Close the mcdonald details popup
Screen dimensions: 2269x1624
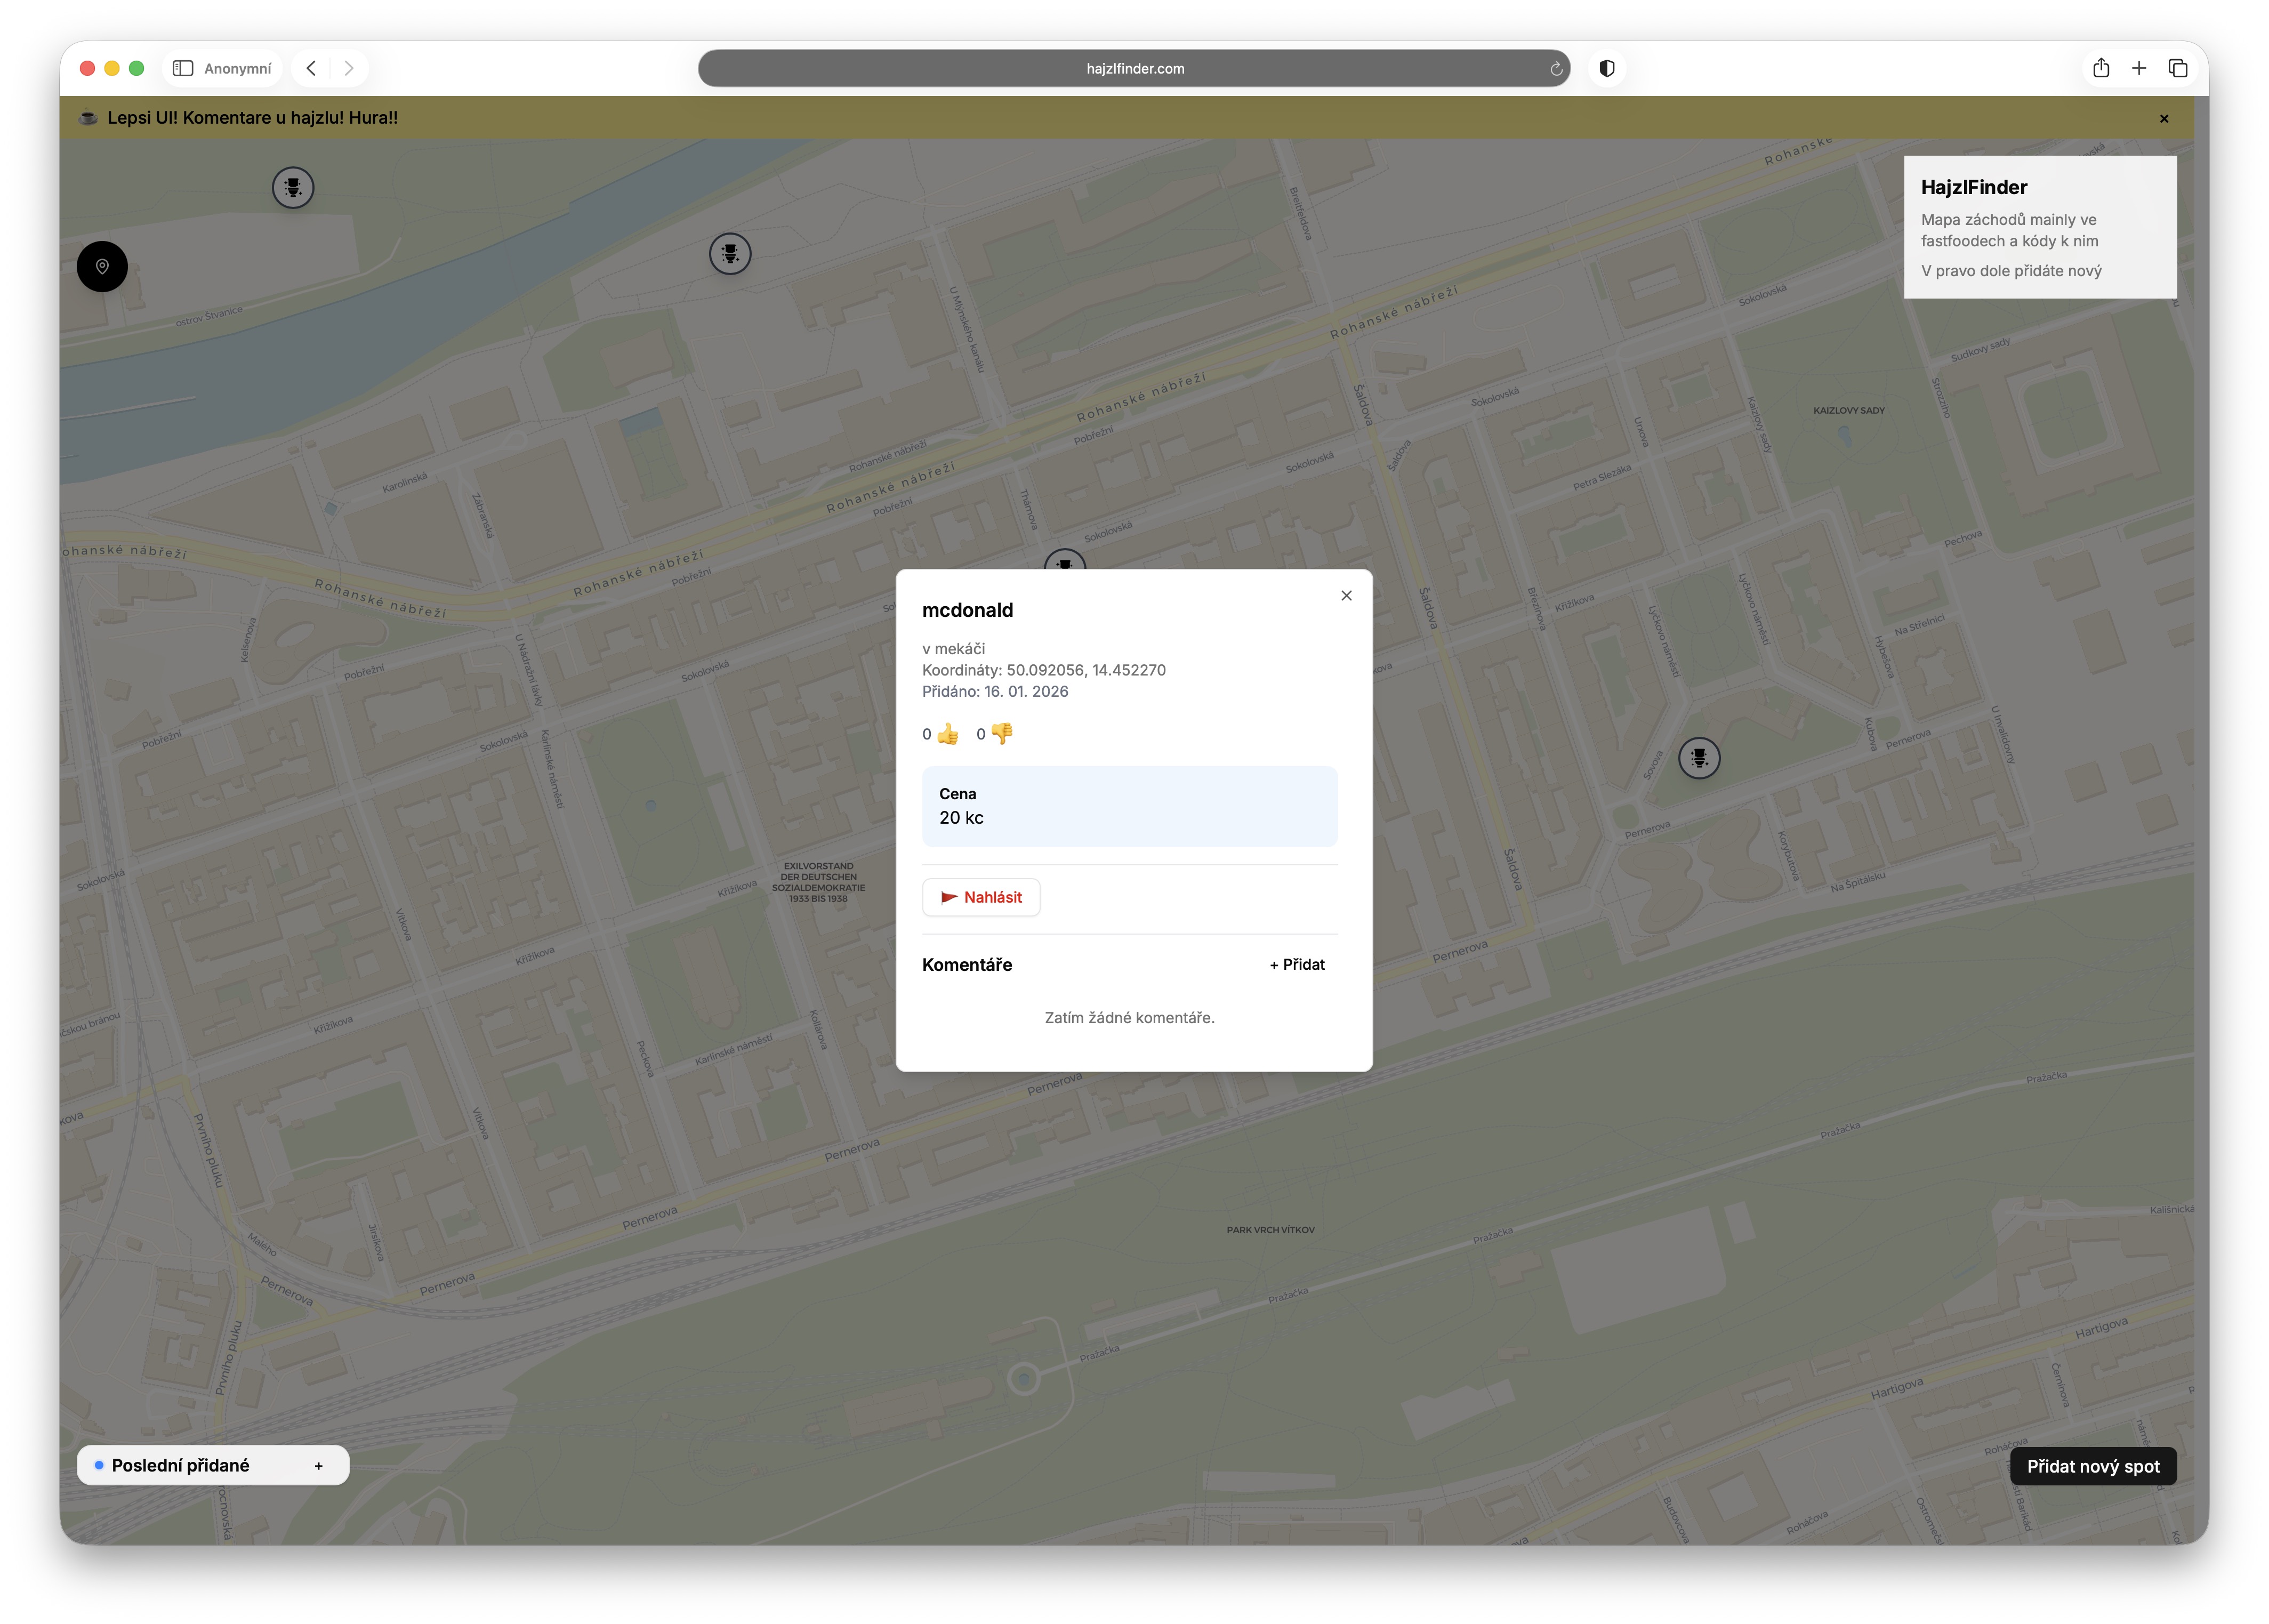coord(1346,596)
